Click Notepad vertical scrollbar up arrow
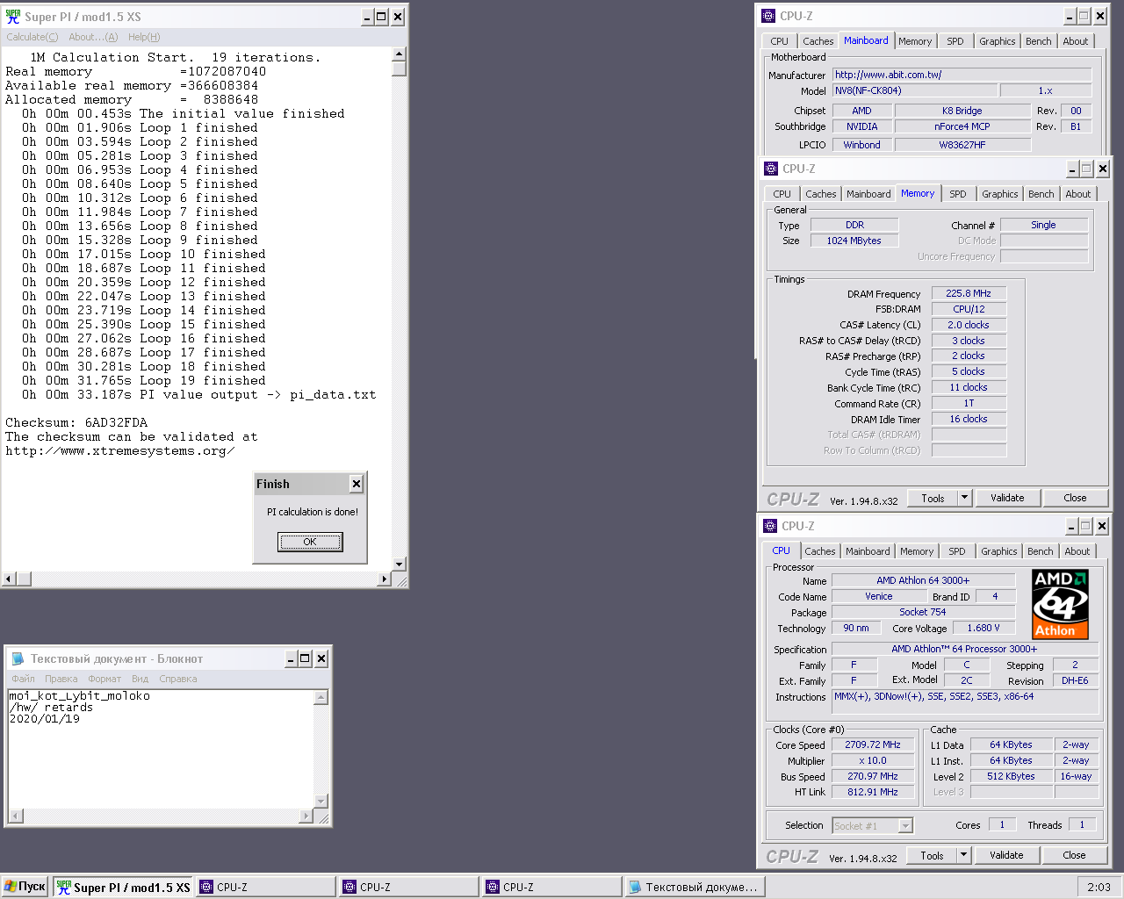This screenshot has width=1124, height=899. tap(321, 697)
